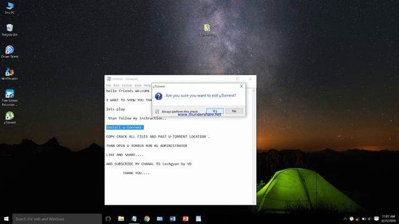Click line 'COPY CRACK ALL FILES'

tap(158, 136)
